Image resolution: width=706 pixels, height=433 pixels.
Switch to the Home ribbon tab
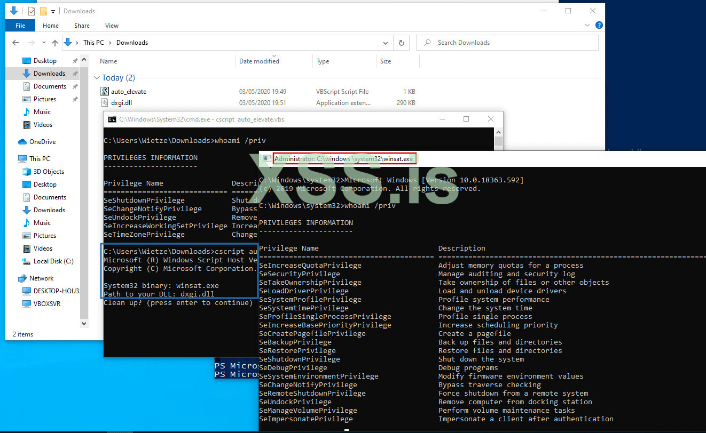coord(51,26)
